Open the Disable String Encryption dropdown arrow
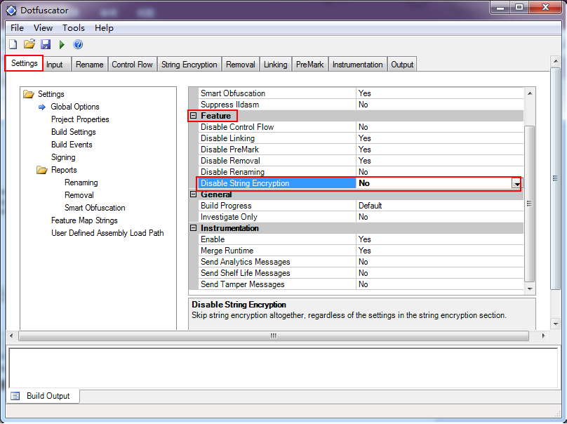This screenshot has width=567, height=424. point(517,184)
